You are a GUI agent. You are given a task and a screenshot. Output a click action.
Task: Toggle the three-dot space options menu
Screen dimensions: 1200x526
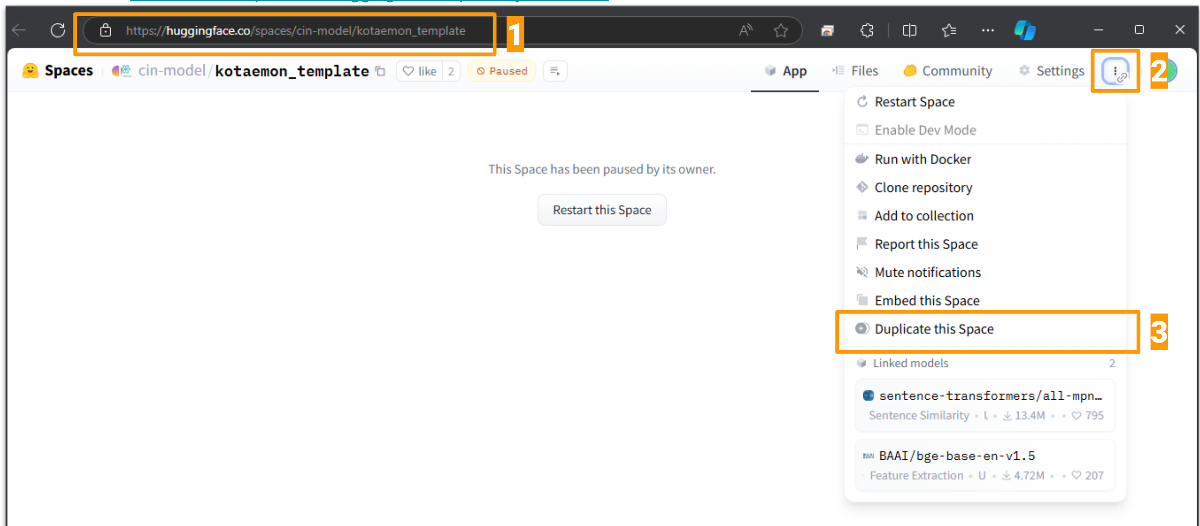(1115, 71)
